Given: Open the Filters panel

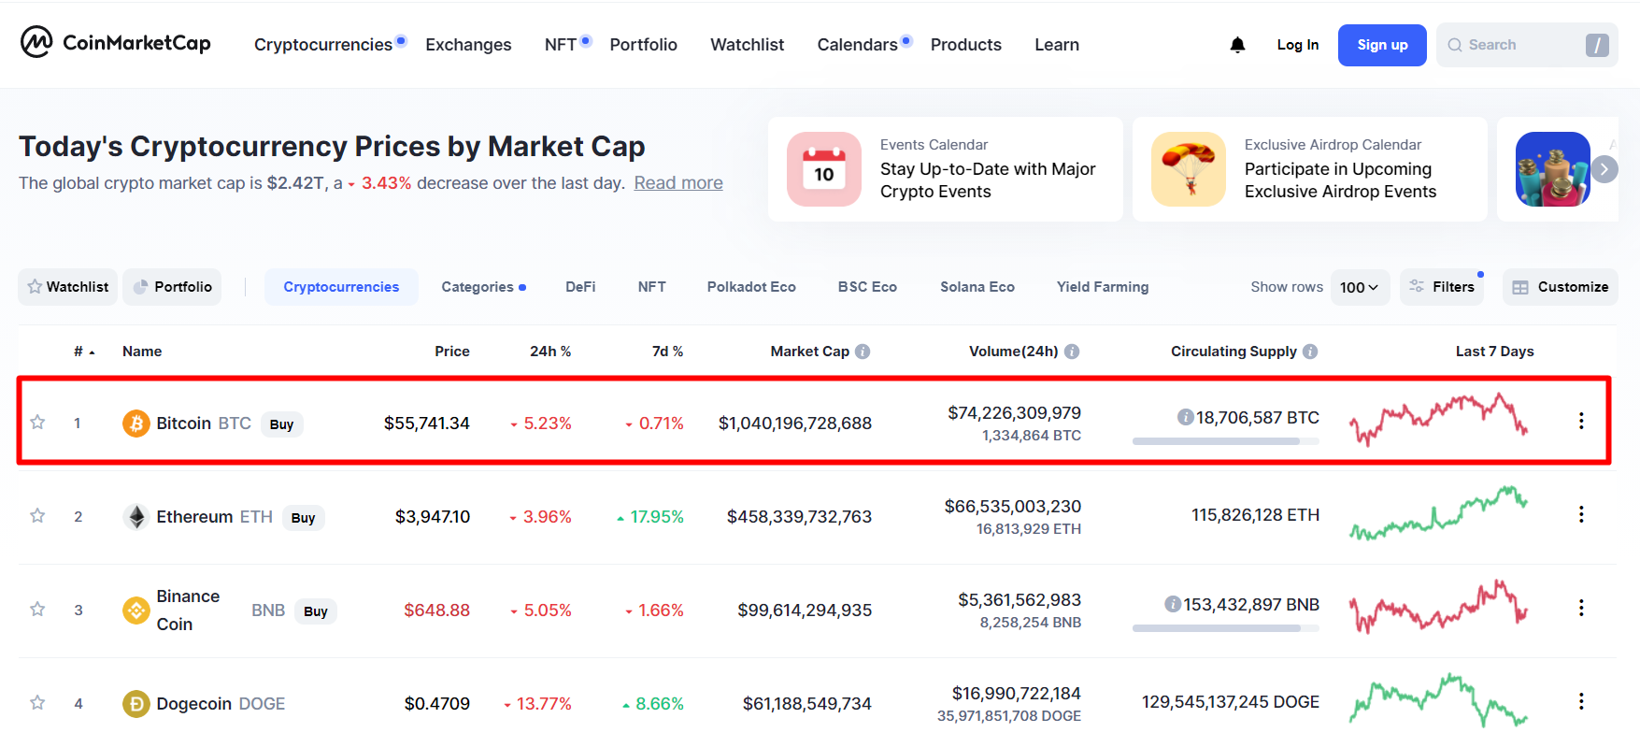Looking at the screenshot, I should click(1442, 287).
